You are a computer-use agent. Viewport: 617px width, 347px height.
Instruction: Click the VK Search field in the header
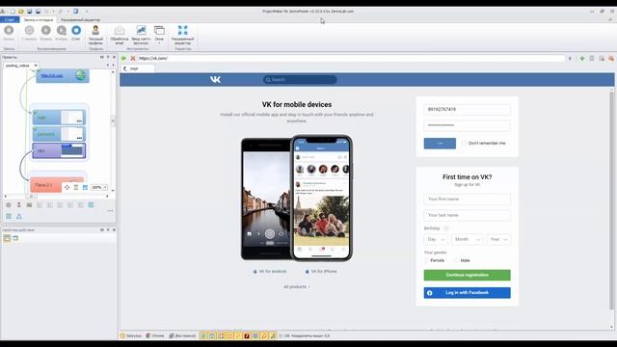pyautogui.click(x=300, y=79)
